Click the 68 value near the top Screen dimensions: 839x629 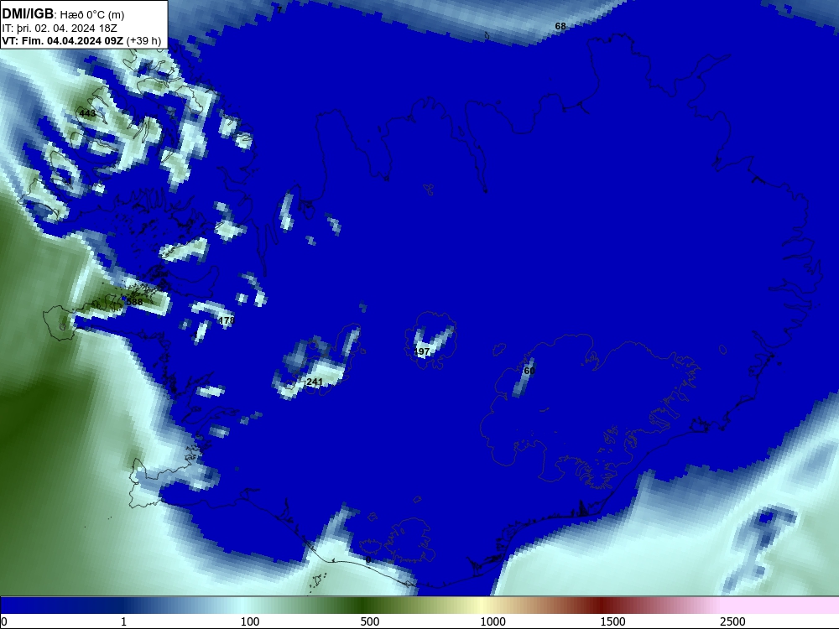(560, 26)
